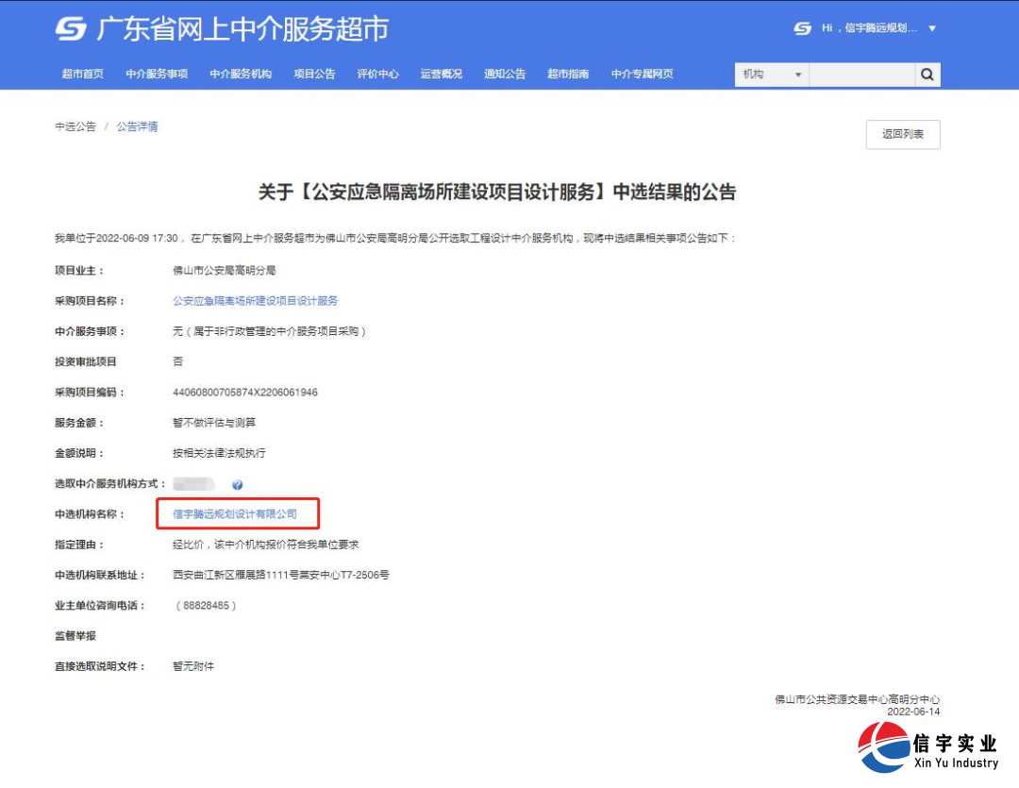This screenshot has width=1019, height=788.
Task: Select 中介服务事项 from the navigation
Action: tap(155, 74)
